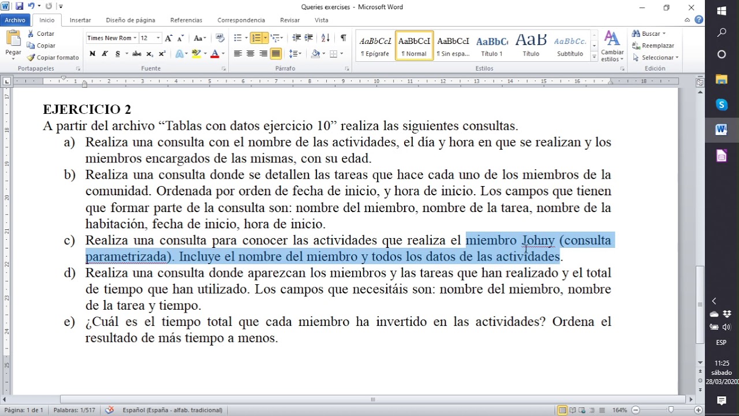
Task: Click the red font color button
Action: pyautogui.click(x=215, y=54)
